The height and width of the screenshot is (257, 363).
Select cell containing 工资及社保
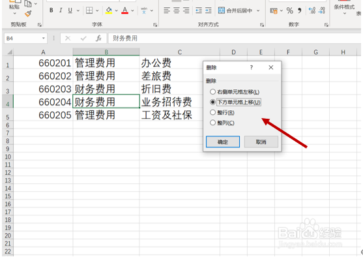[x=180, y=115]
